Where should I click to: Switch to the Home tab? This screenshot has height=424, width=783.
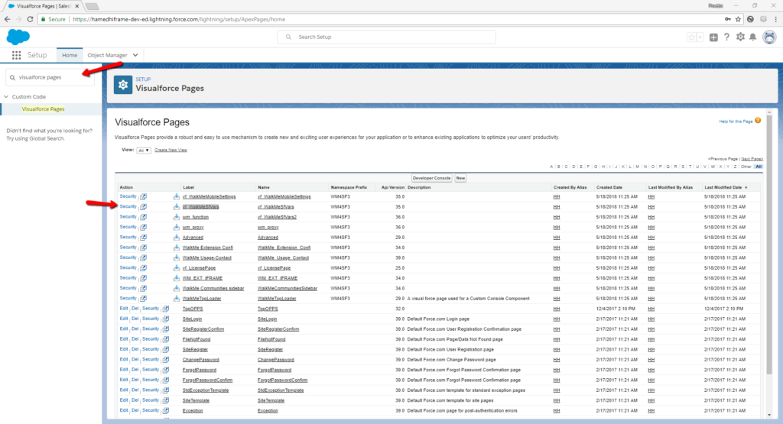pyautogui.click(x=70, y=55)
